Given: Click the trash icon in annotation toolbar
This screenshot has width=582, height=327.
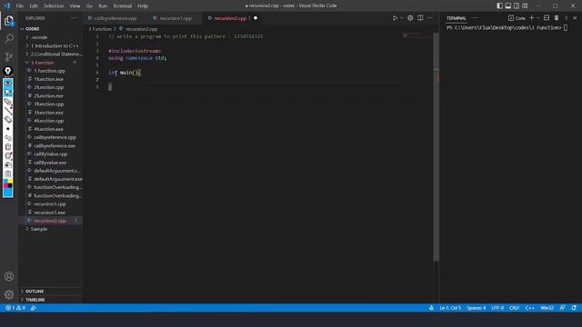Looking at the screenshot, I should 8,147.
